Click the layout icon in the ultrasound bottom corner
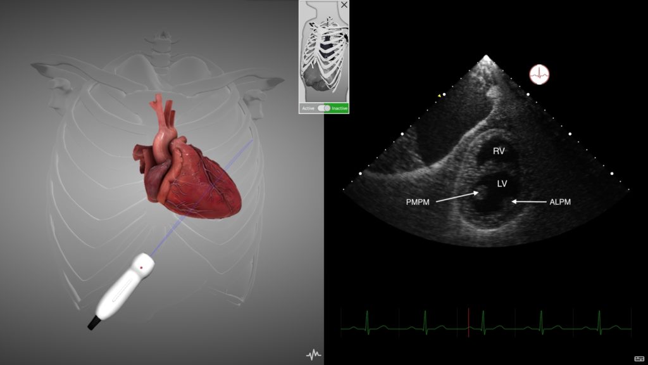Image resolution: width=648 pixels, height=365 pixels. pyautogui.click(x=639, y=359)
